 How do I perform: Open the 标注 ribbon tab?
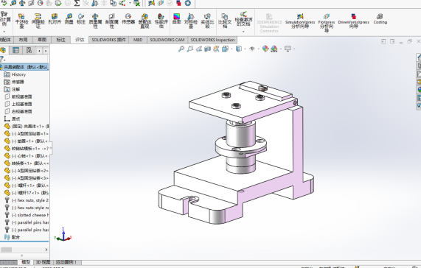60,40
